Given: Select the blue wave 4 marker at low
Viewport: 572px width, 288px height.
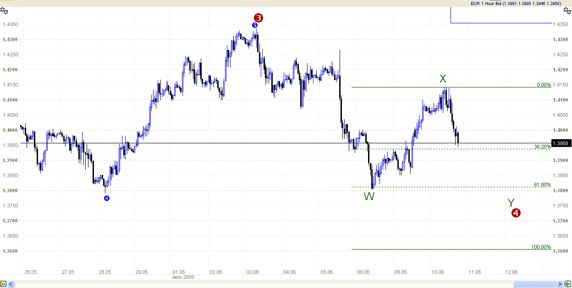Looking at the screenshot, I should (107, 198).
